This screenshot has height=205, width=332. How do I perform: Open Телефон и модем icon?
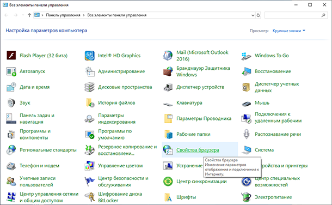point(11,166)
